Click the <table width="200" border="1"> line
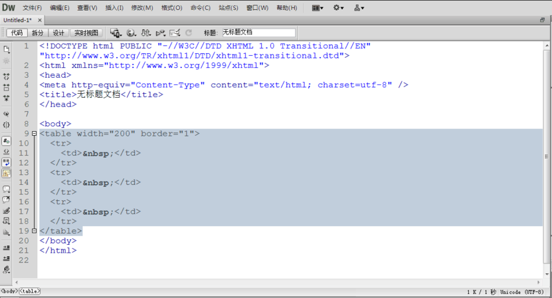Screen dimensions: 552x298 tap(120, 134)
